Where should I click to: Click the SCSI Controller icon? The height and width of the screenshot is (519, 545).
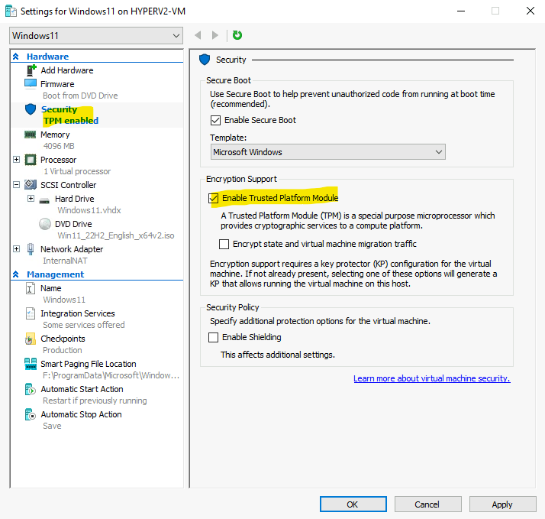point(31,184)
